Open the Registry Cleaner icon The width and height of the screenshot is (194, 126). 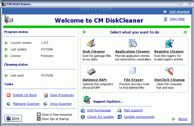click(x=169, y=43)
